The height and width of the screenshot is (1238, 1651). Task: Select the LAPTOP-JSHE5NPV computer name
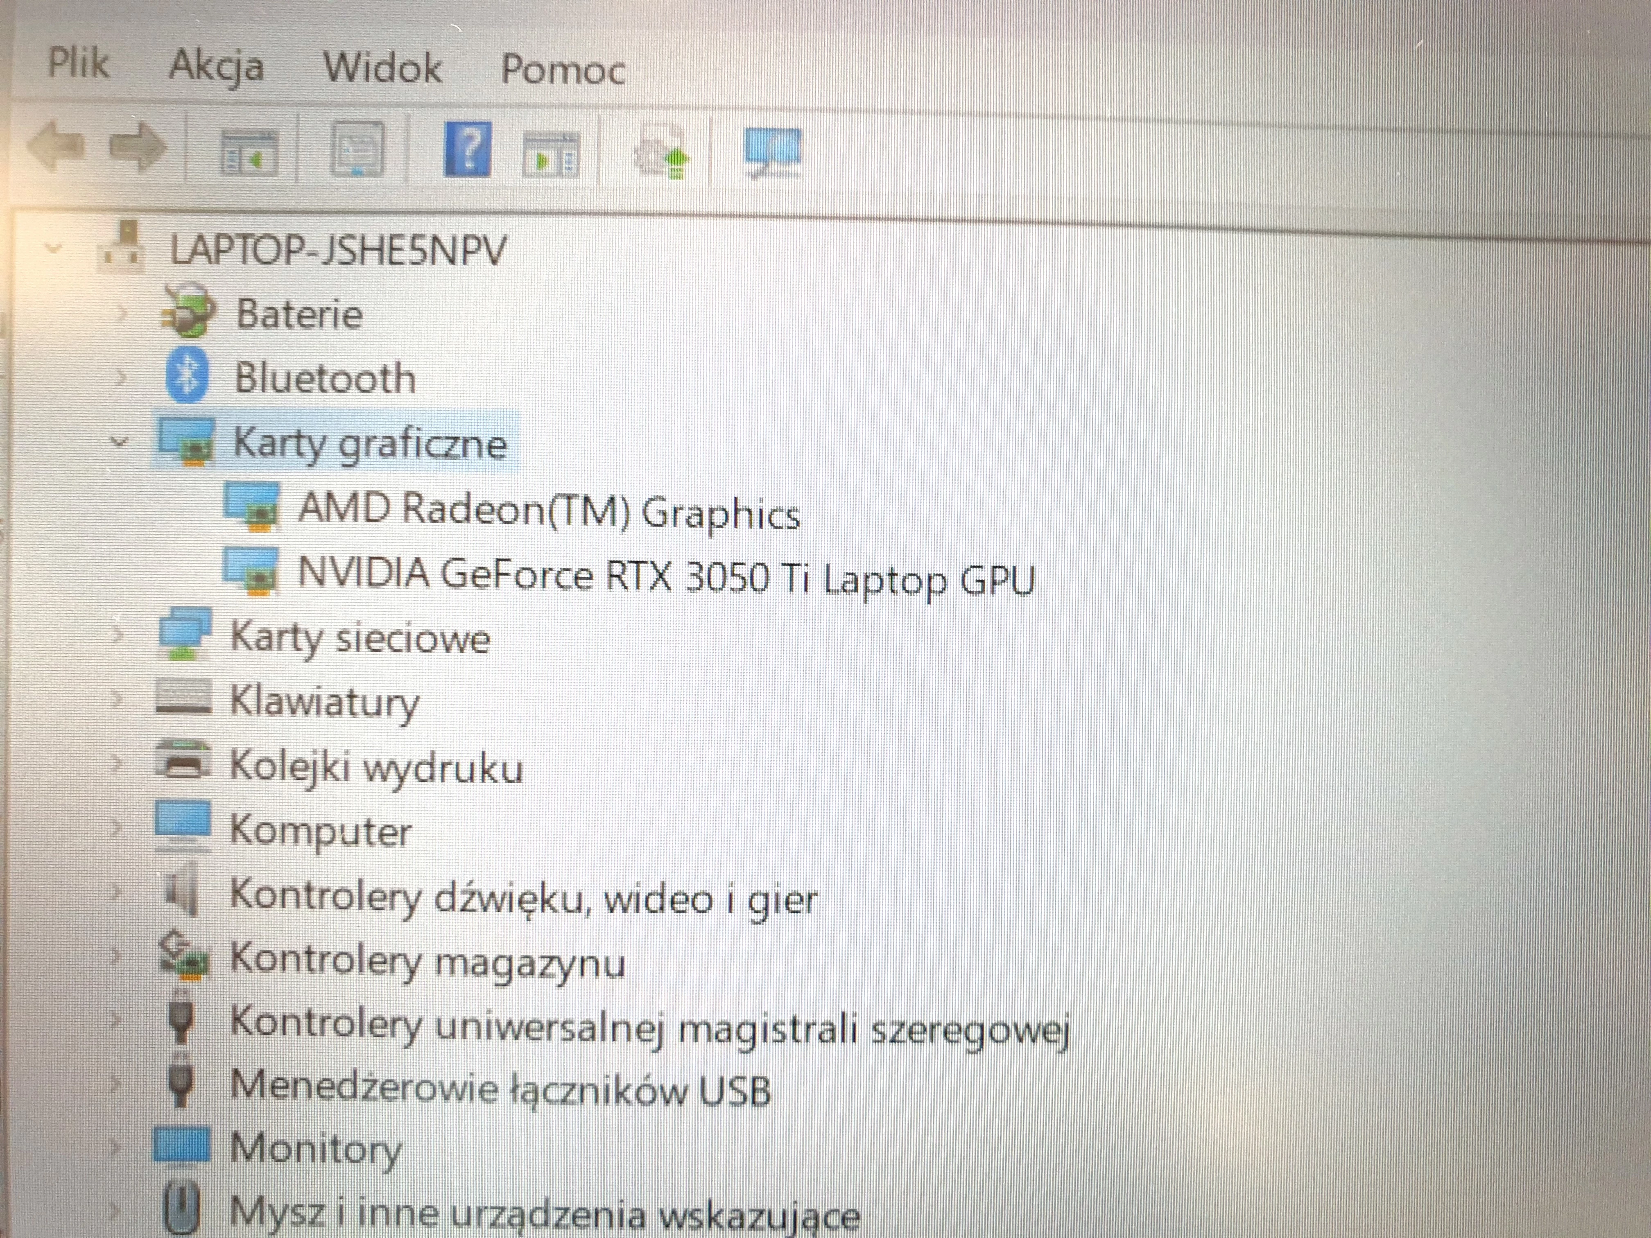(338, 250)
